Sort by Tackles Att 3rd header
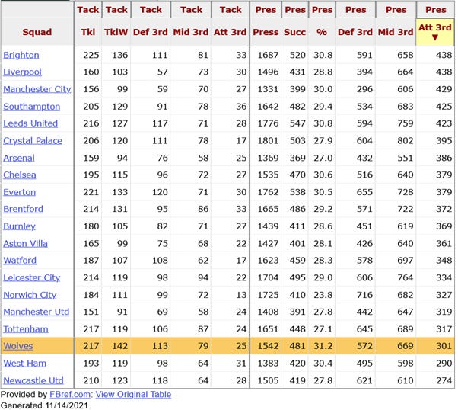The width and height of the screenshot is (458, 410). tap(231, 32)
